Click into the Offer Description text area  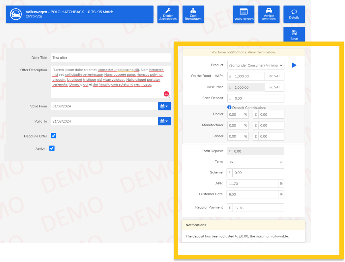tap(111, 82)
